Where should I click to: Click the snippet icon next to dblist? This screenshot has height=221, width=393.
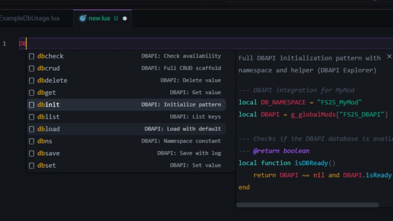31,117
